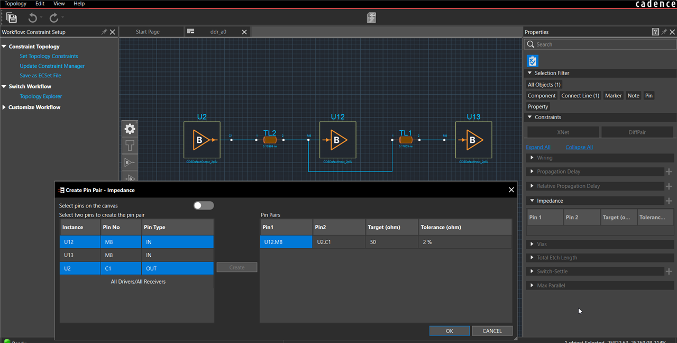Click the gear settings icon on canvas

(130, 129)
